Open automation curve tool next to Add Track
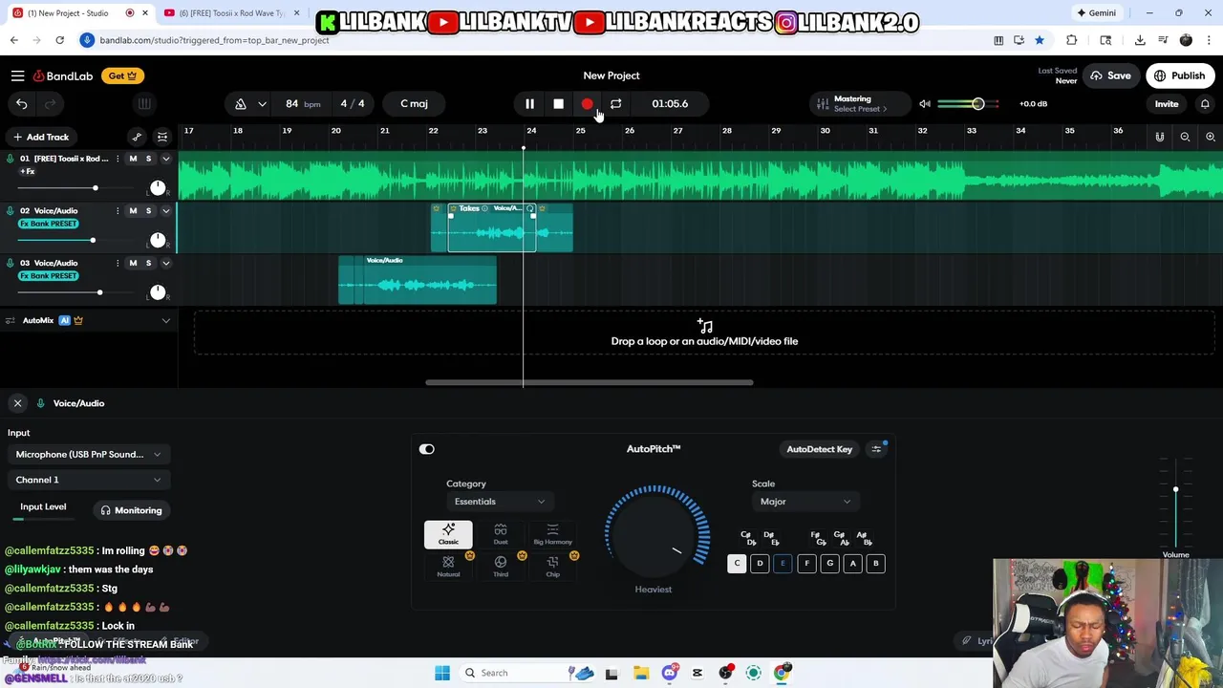The width and height of the screenshot is (1223, 688). click(x=137, y=137)
